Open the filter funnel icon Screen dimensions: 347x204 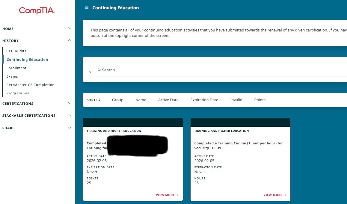[x=90, y=71]
